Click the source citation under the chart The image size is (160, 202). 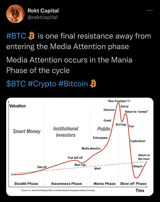click(58, 190)
